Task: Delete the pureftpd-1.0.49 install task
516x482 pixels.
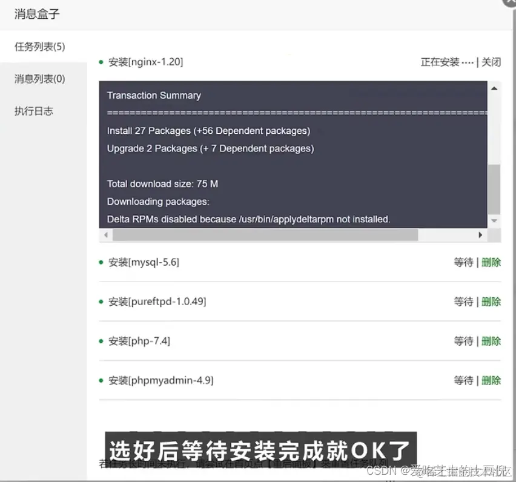Action: click(x=491, y=302)
